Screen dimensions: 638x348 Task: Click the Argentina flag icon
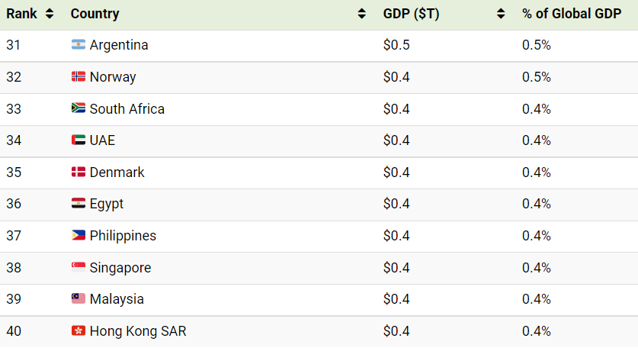tap(78, 44)
